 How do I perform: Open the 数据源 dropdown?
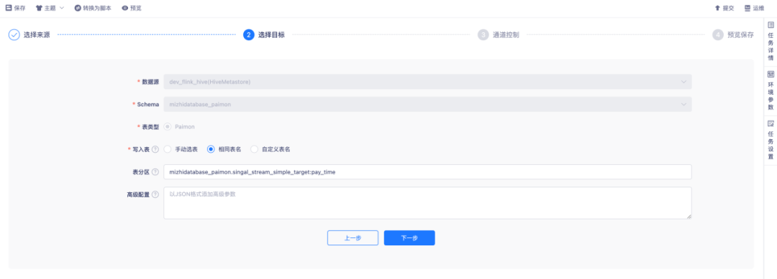[427, 82]
